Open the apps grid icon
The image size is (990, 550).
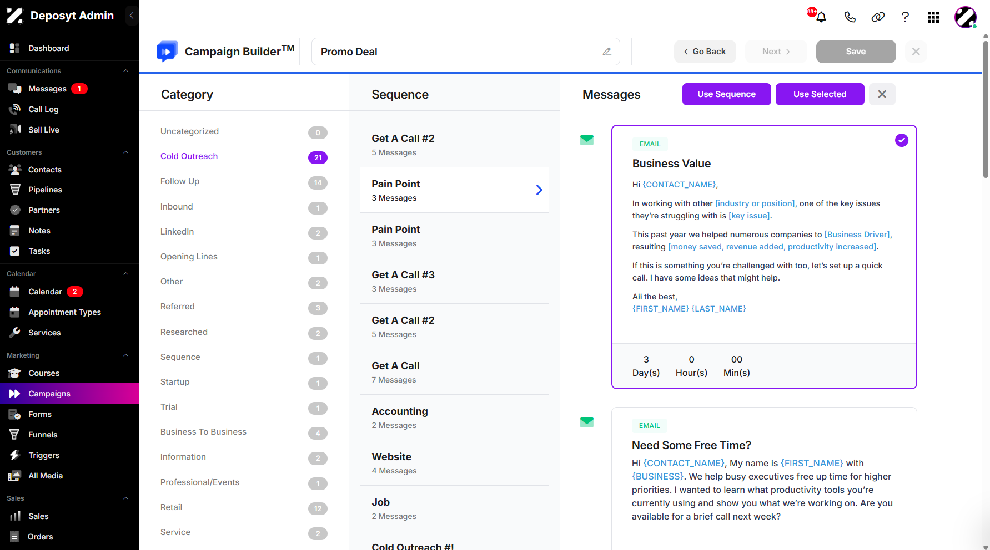[x=933, y=17]
